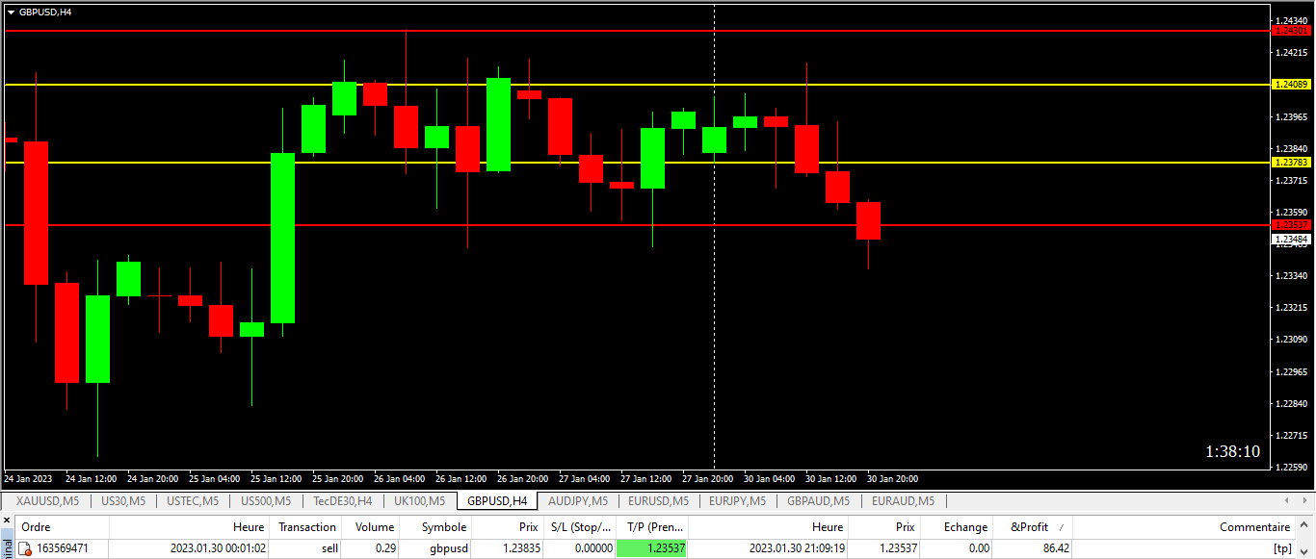Image resolution: width=1316 pixels, height=559 pixels.
Task: Sort by the Echange column header
Action: [x=957, y=527]
